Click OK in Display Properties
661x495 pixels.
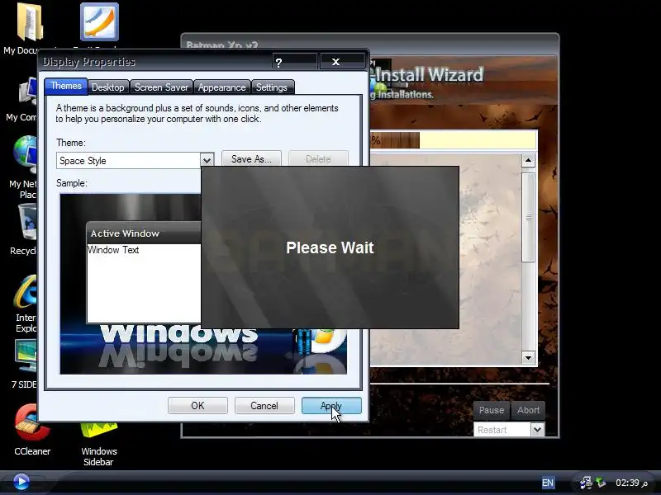click(197, 406)
